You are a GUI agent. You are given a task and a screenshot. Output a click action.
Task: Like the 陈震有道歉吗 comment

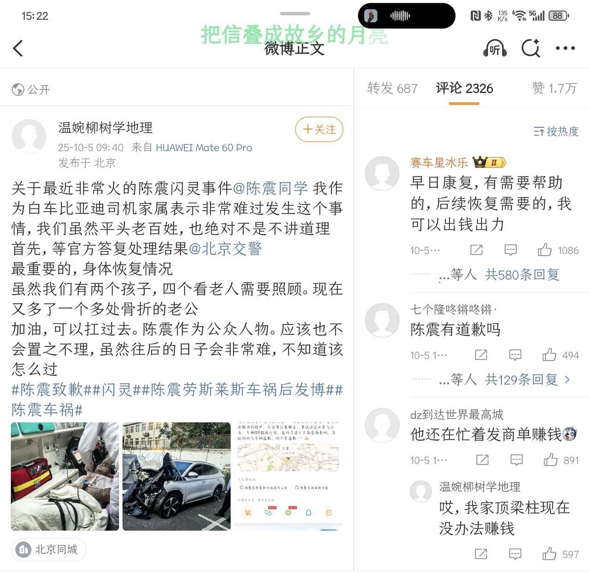pos(549,355)
